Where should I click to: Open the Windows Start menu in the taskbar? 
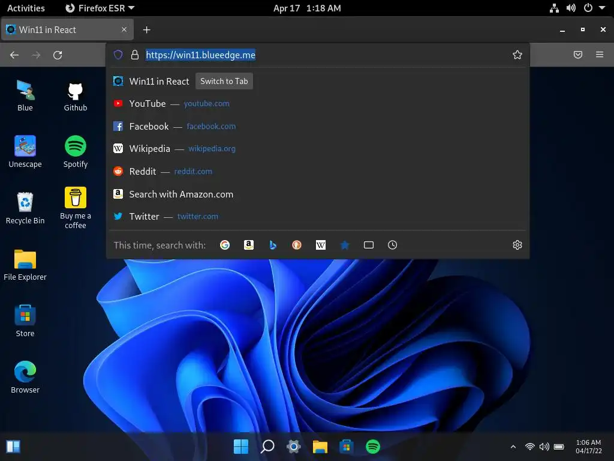coord(241,447)
